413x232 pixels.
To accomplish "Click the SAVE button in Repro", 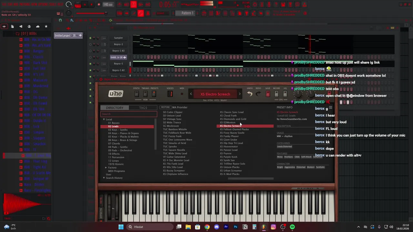I will tap(268, 94).
